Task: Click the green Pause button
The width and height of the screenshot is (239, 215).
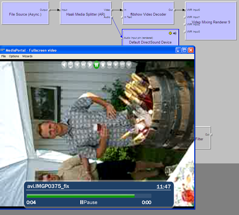Action: coord(96,65)
